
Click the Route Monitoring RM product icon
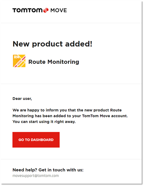(19, 61)
